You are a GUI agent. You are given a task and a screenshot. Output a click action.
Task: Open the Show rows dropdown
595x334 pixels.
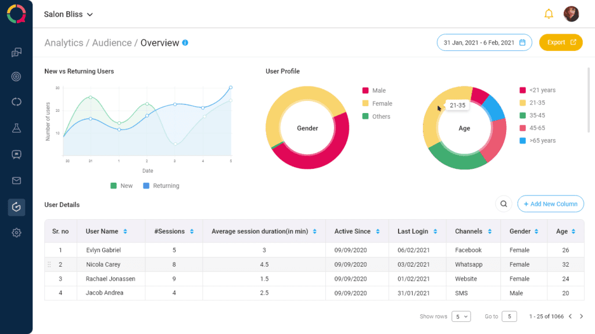coord(461,316)
